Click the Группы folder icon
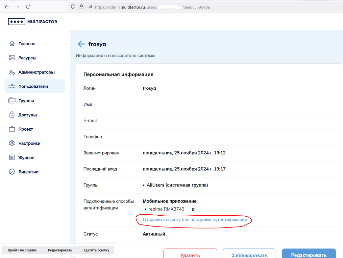Screen dimensions: 343x258 (x=12, y=101)
